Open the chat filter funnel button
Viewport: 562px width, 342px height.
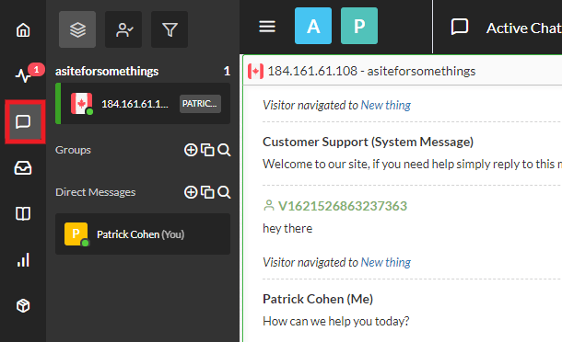tap(170, 29)
